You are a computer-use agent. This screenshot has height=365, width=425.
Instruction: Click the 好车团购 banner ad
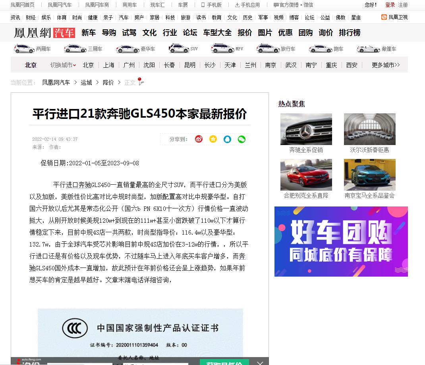click(x=341, y=241)
